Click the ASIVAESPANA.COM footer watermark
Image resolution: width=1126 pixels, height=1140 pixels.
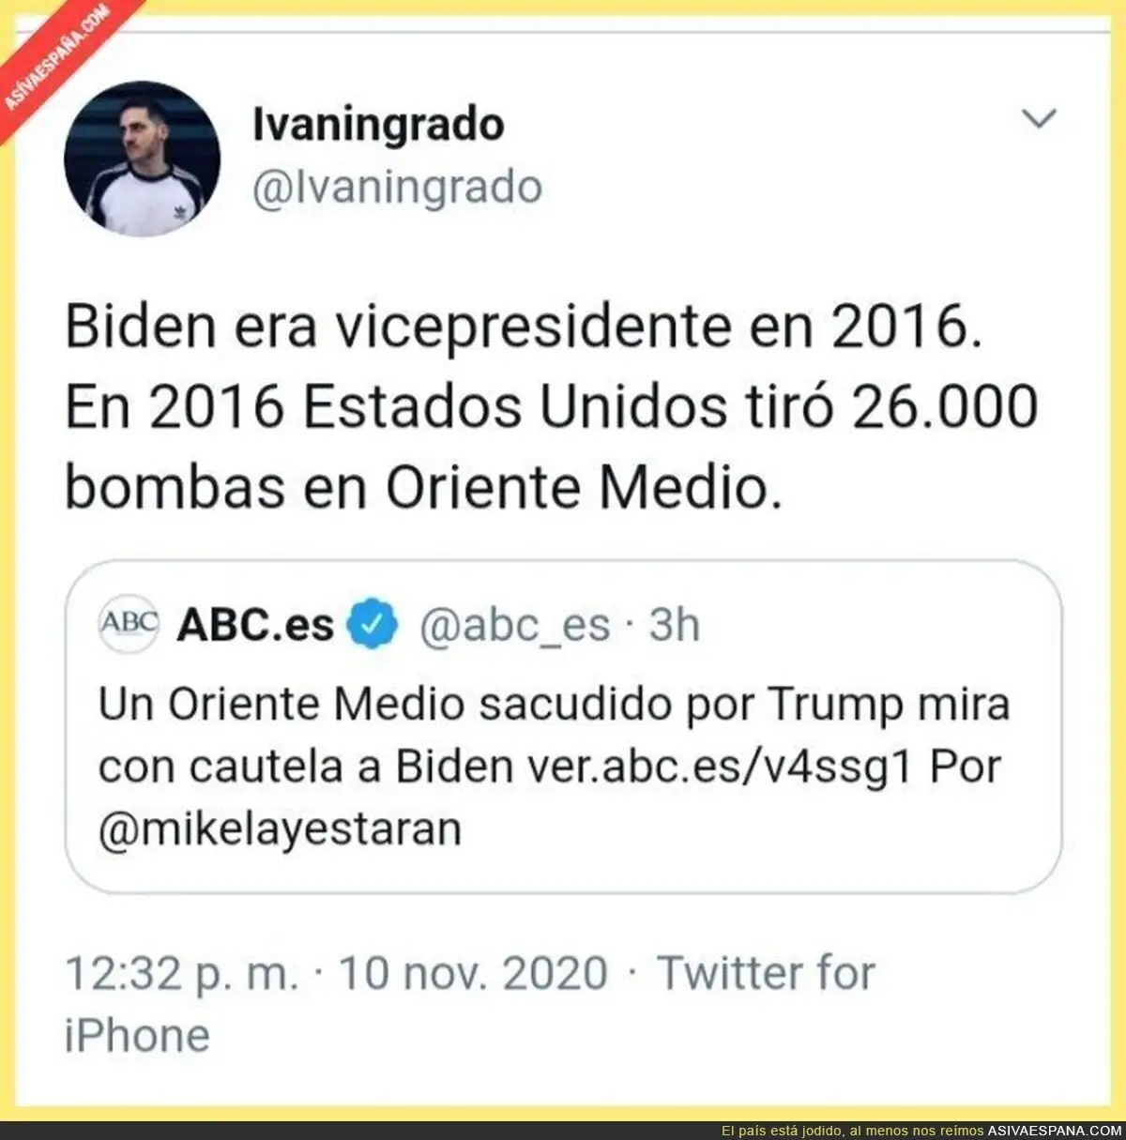(1055, 1131)
